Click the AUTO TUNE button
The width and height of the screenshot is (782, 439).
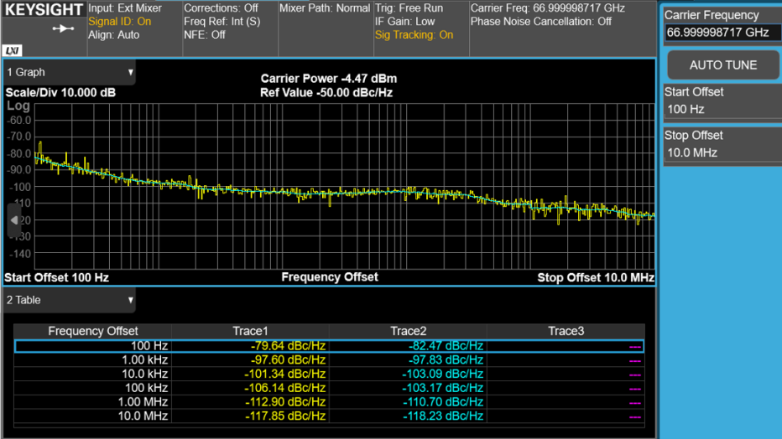point(723,65)
